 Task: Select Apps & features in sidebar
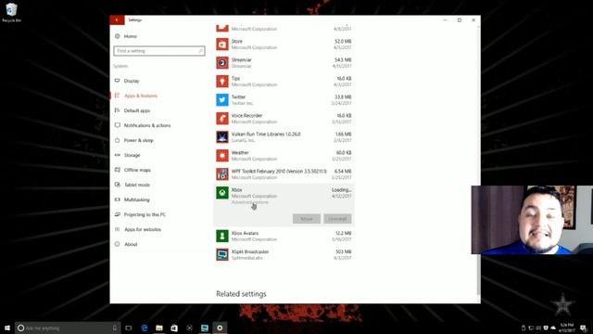click(141, 96)
